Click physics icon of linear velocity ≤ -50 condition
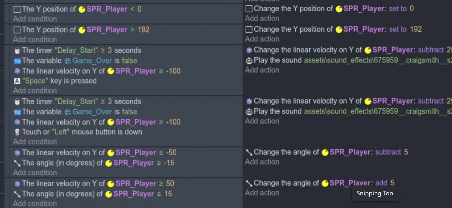 point(17,153)
